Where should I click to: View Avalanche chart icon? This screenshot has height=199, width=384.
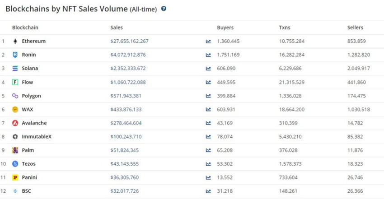(208, 123)
